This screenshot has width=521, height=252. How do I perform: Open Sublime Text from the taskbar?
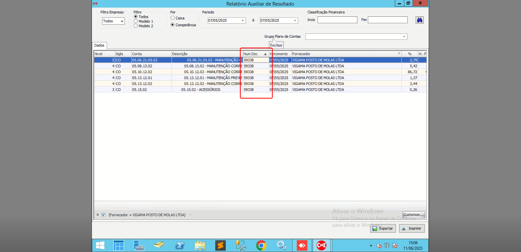pos(220,246)
